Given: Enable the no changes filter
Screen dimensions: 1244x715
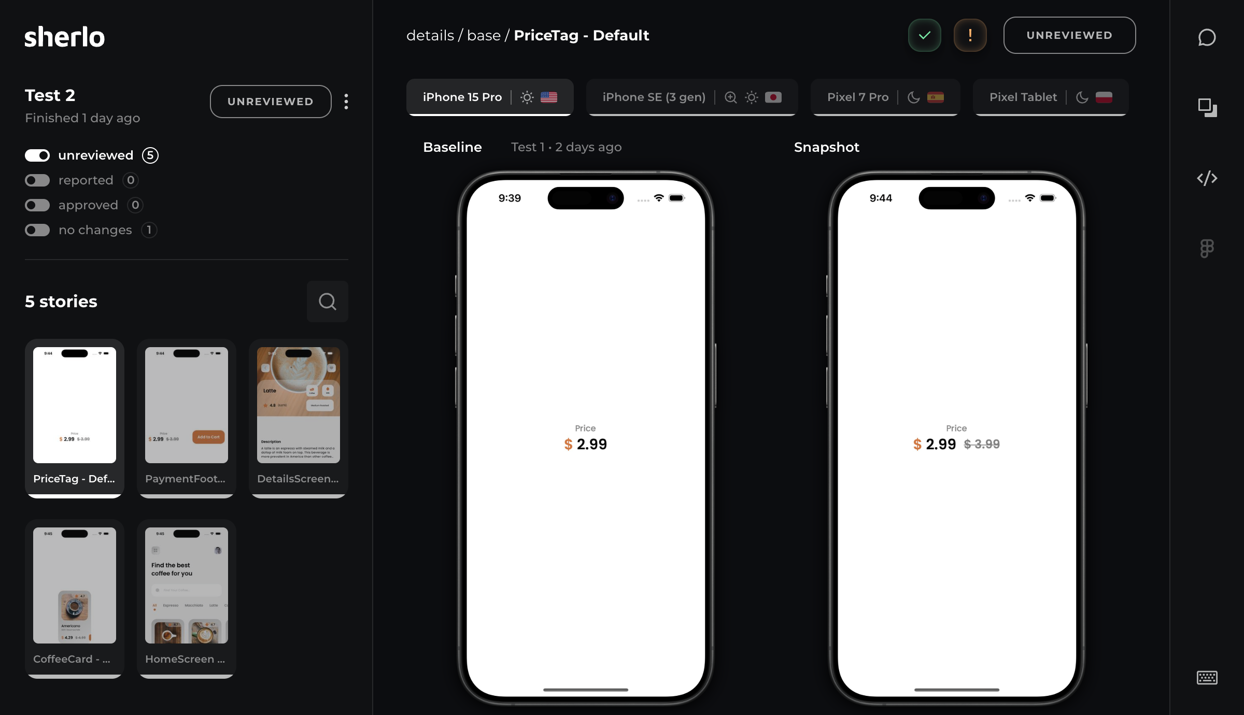Looking at the screenshot, I should pos(37,230).
